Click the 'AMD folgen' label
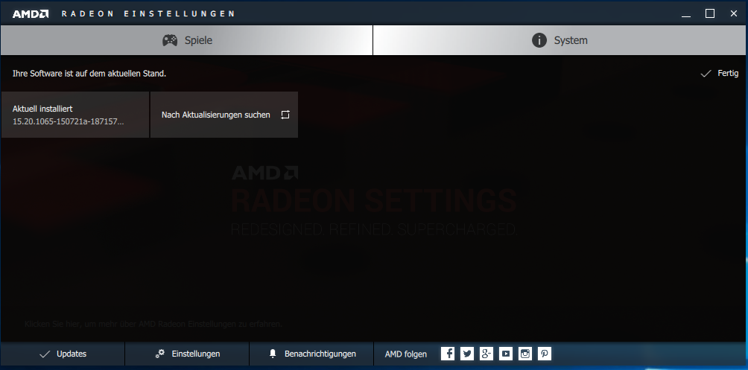The height and width of the screenshot is (370, 748). pos(406,354)
